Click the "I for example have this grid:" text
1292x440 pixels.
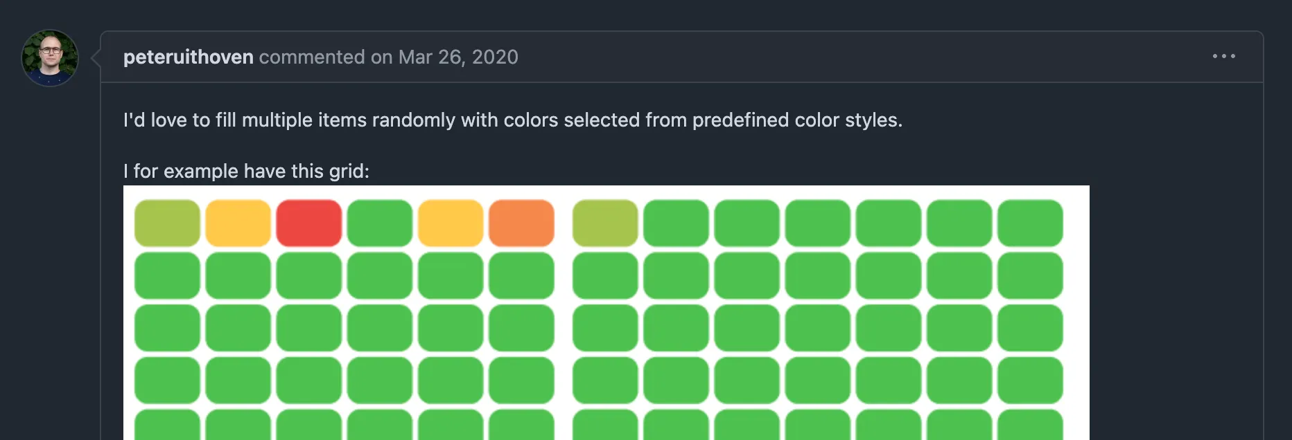[x=246, y=171]
